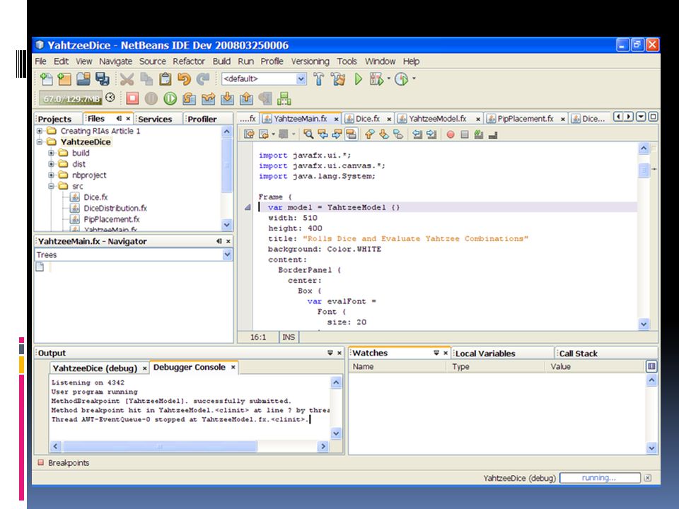The height and width of the screenshot is (509, 679).
Task: Select PipPlacement.fx in the file tree
Action: click(x=111, y=219)
